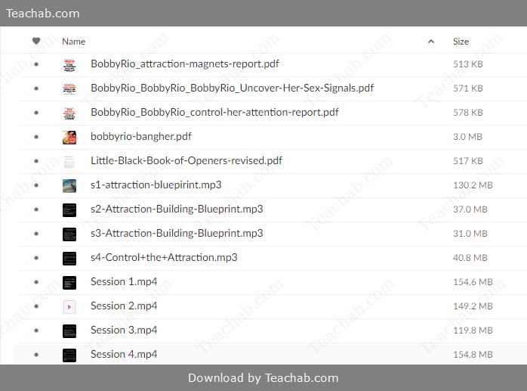The width and height of the screenshot is (527, 391).
Task: Toggle favorite dot for Little-Black-Book-of-Openers row
Action: click(x=36, y=161)
